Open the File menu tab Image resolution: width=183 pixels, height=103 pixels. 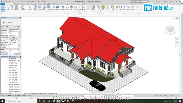pos(3,4)
